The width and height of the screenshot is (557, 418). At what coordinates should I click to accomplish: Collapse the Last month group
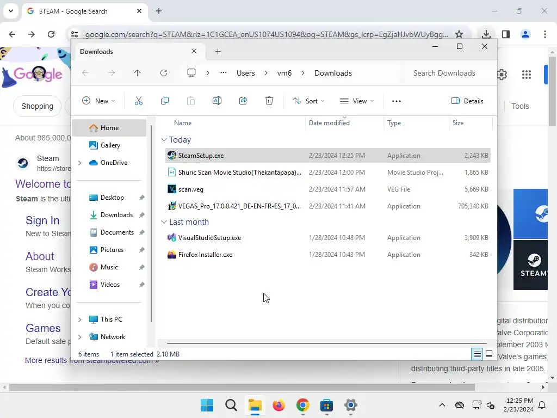(164, 222)
